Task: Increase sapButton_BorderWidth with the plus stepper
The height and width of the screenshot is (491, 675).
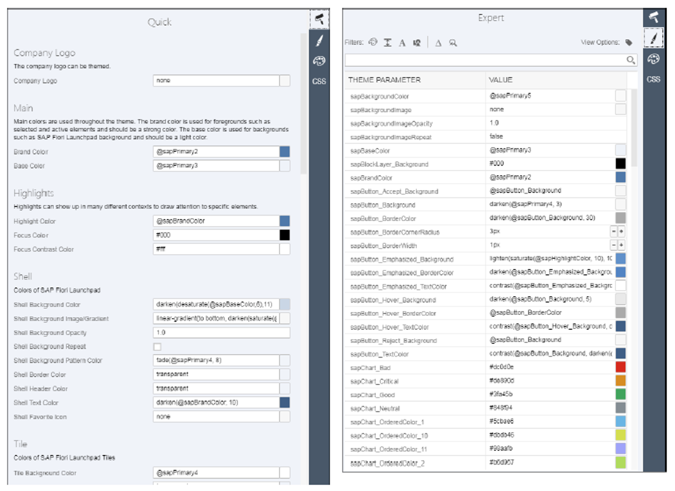Action: click(x=621, y=245)
